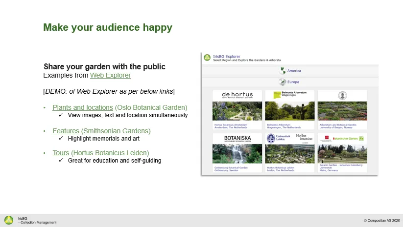
Task: Click the IrisBG logo in the footer
Action: [x=9, y=220]
